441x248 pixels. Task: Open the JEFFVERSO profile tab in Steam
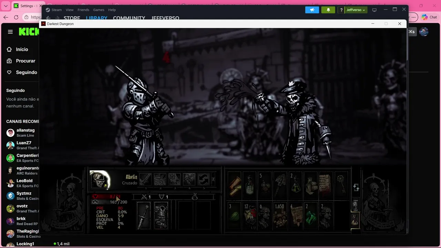pos(165,18)
